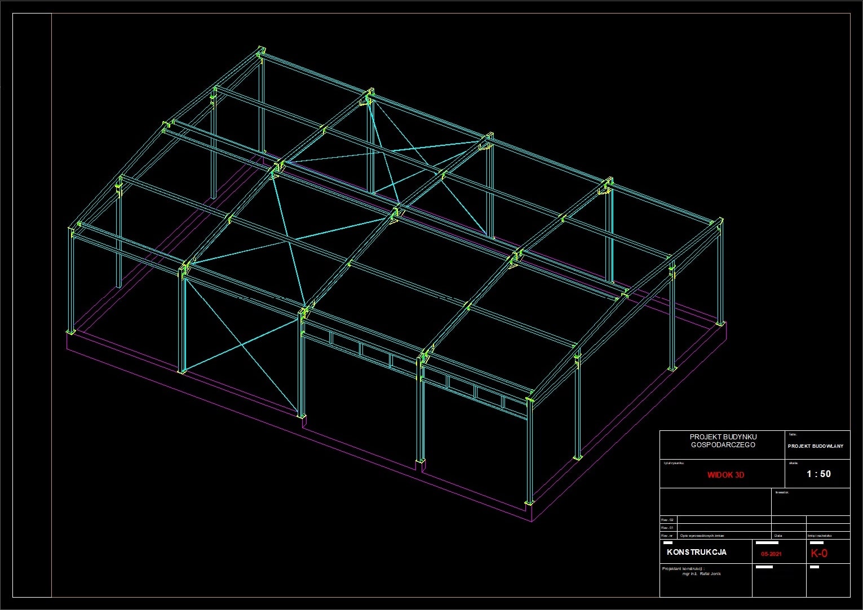The image size is (863, 610).
Task: Select the Imię i nazwisko column header
Action: 819,536
